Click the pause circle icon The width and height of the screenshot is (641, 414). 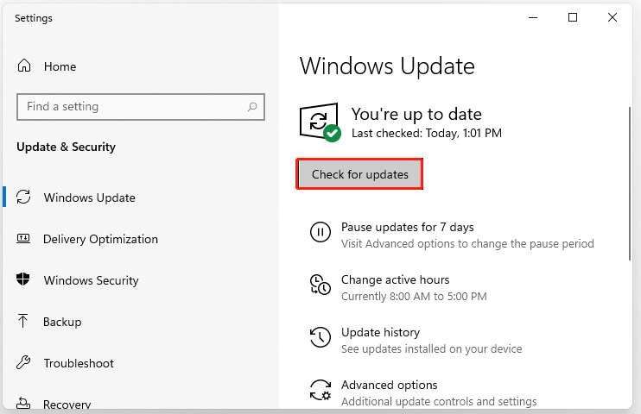tap(320, 232)
